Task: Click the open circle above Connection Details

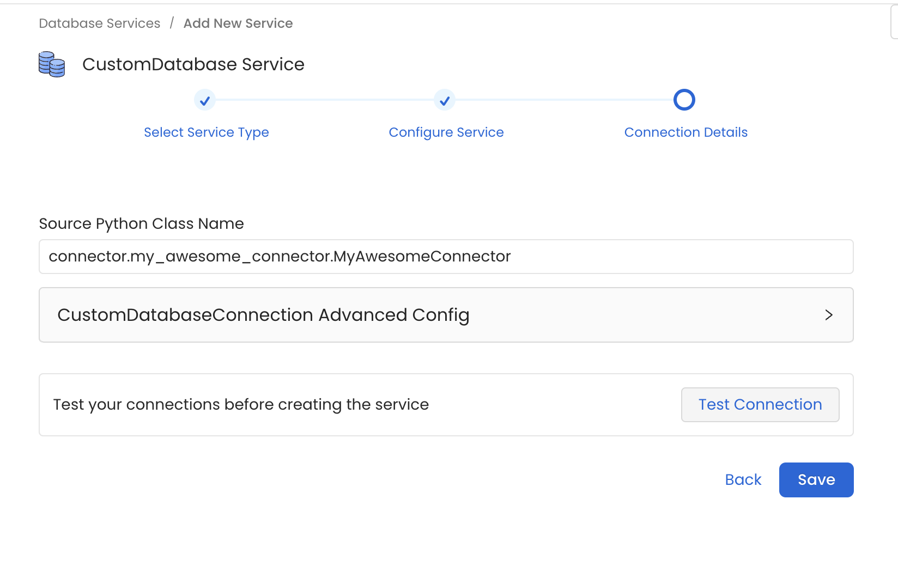Action: point(684,100)
